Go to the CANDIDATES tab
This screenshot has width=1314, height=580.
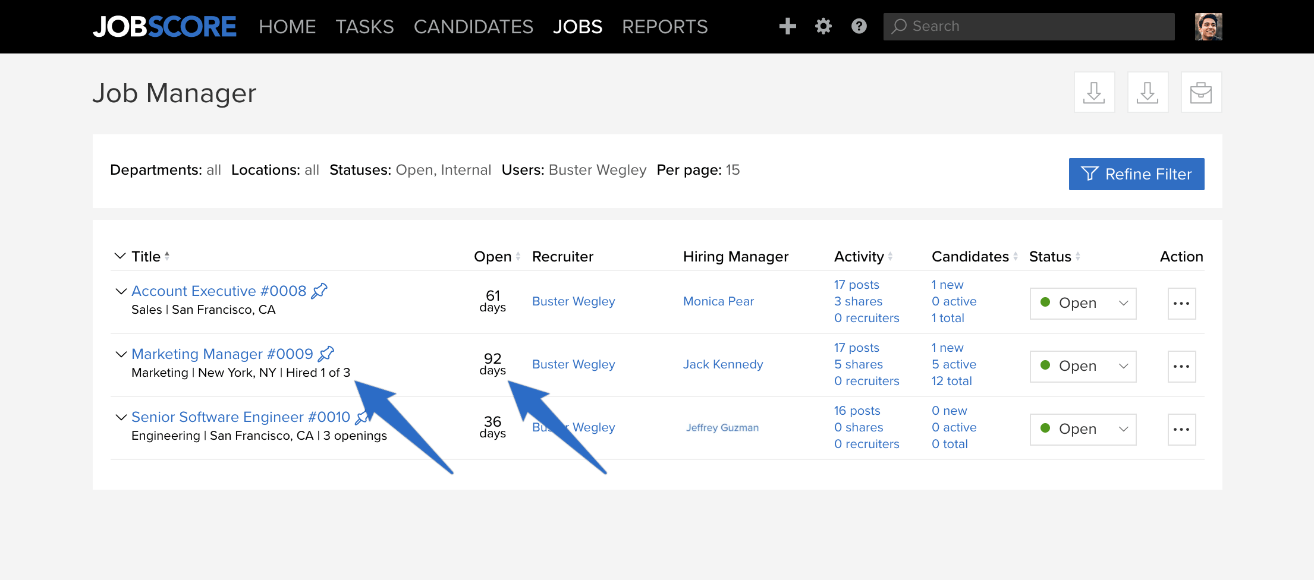[x=473, y=27]
